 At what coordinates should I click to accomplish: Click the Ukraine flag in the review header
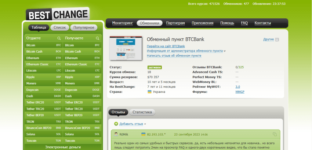(144, 134)
